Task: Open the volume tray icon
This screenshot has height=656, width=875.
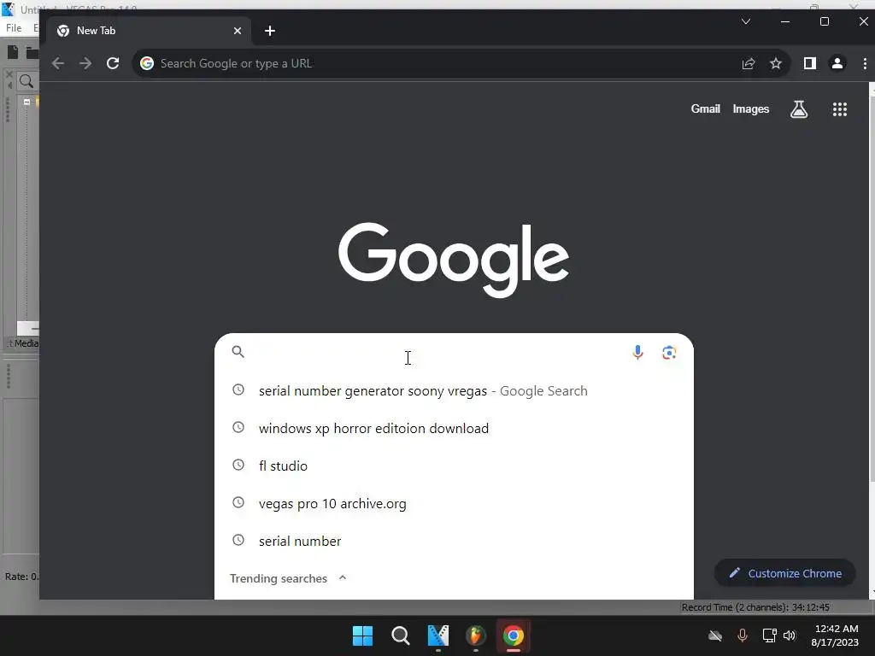Action: [x=789, y=635]
